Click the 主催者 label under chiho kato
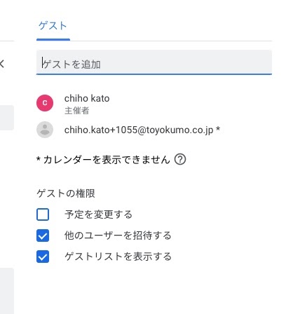 click(77, 111)
